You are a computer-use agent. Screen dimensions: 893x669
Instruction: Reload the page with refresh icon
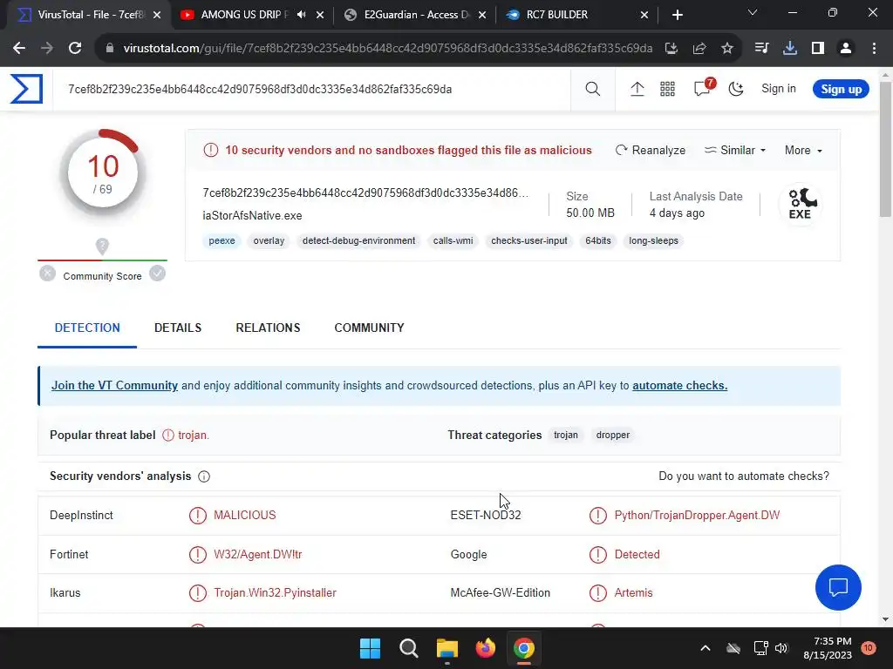click(x=75, y=49)
